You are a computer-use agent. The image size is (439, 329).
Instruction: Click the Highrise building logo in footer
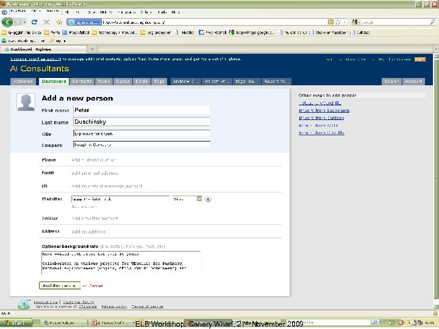(x=24, y=304)
